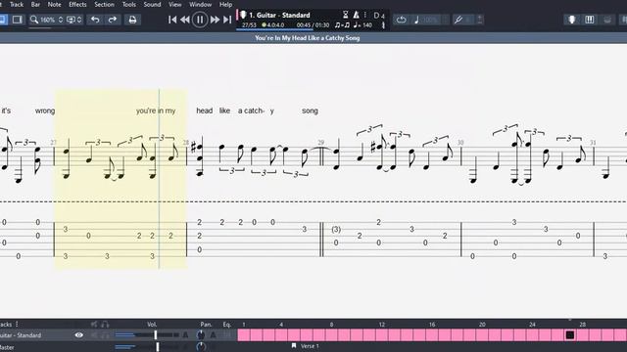Fast forward to next bar
The width and height of the screenshot is (627, 352).
click(x=215, y=20)
